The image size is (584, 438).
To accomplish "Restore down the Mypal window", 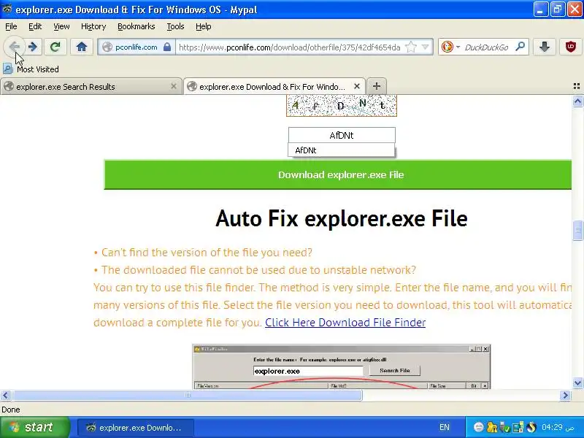I will tap(557, 9).
